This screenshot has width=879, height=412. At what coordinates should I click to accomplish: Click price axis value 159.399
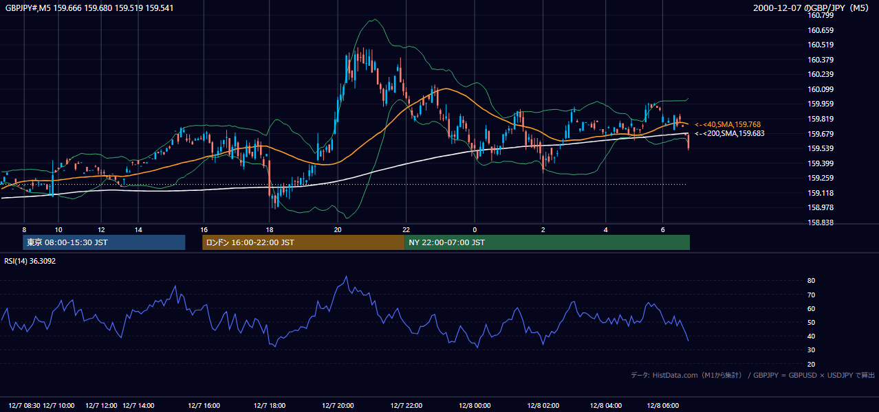[821, 163]
